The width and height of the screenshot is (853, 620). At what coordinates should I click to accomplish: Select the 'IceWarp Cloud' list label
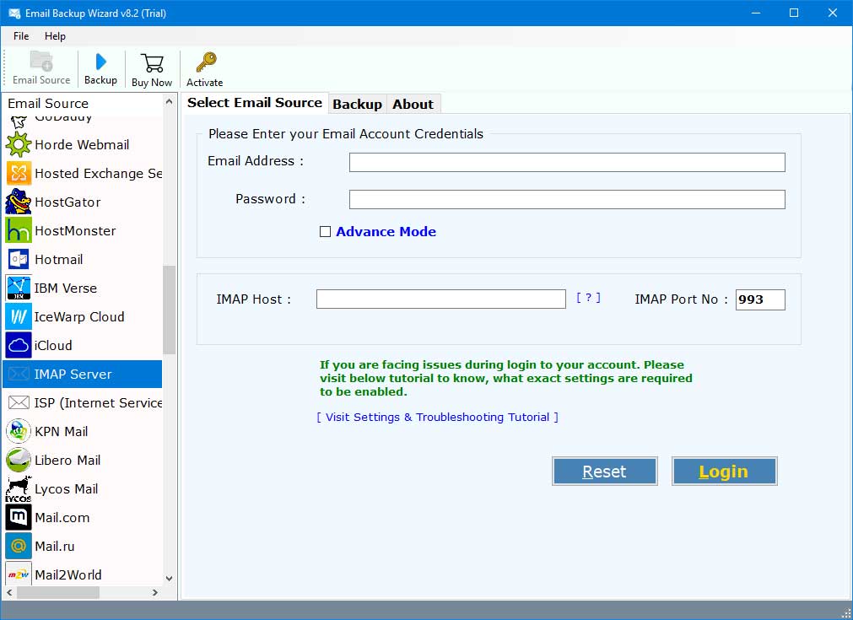(x=79, y=316)
